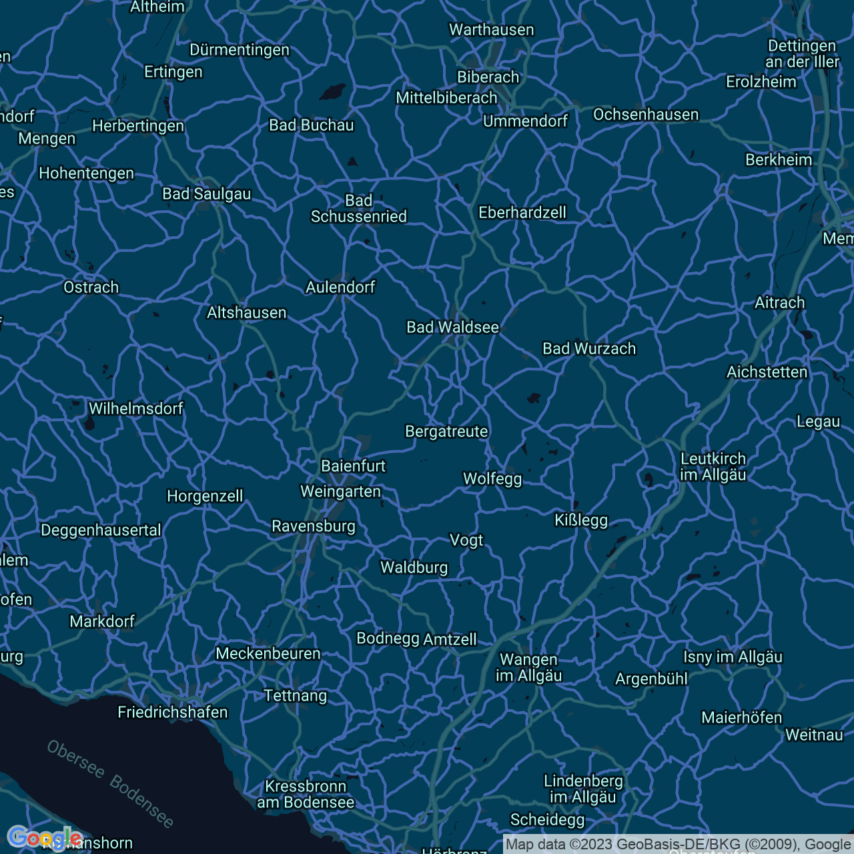Select the Tettnang town label

coord(296,696)
